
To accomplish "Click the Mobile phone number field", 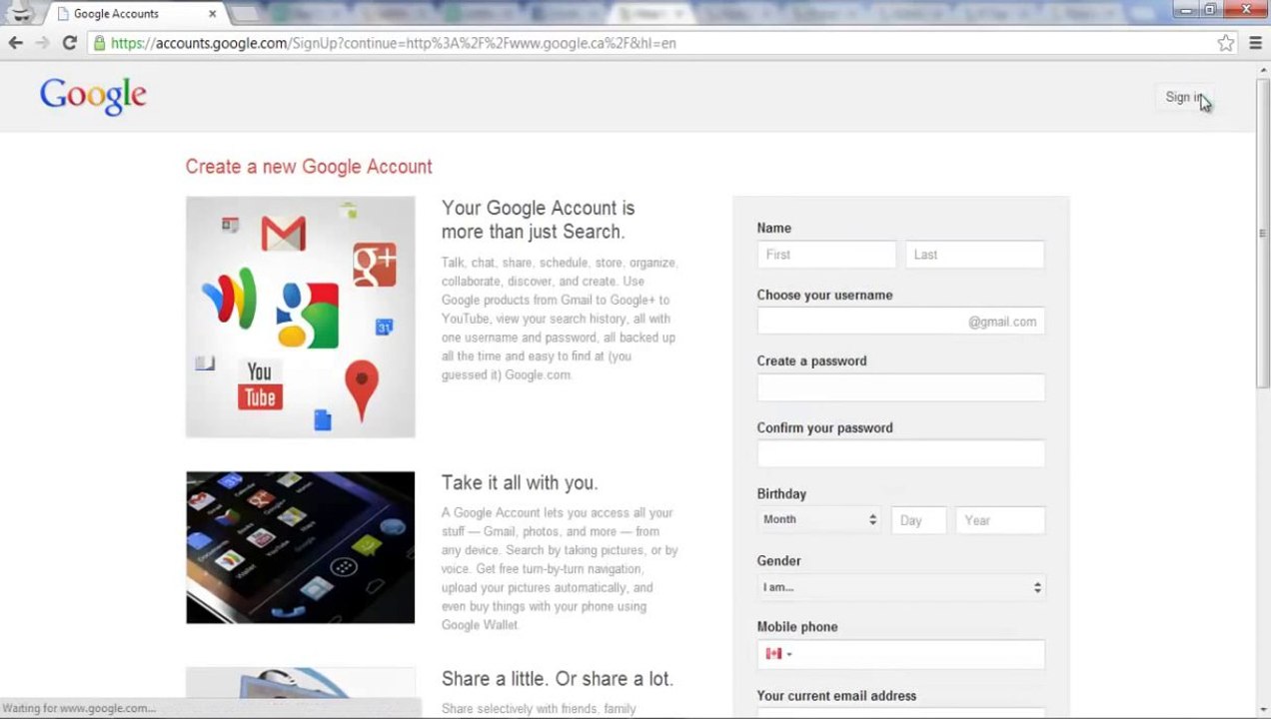I will [900, 654].
